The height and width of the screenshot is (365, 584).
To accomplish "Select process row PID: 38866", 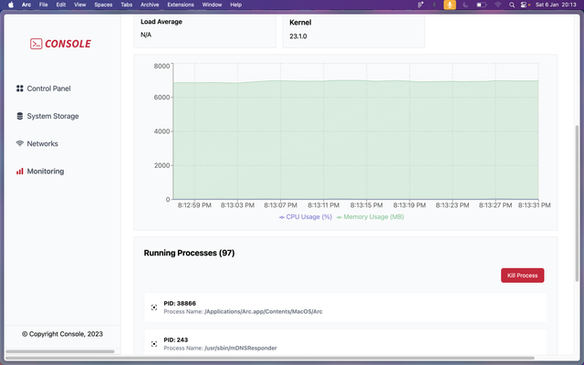I will [346, 308].
